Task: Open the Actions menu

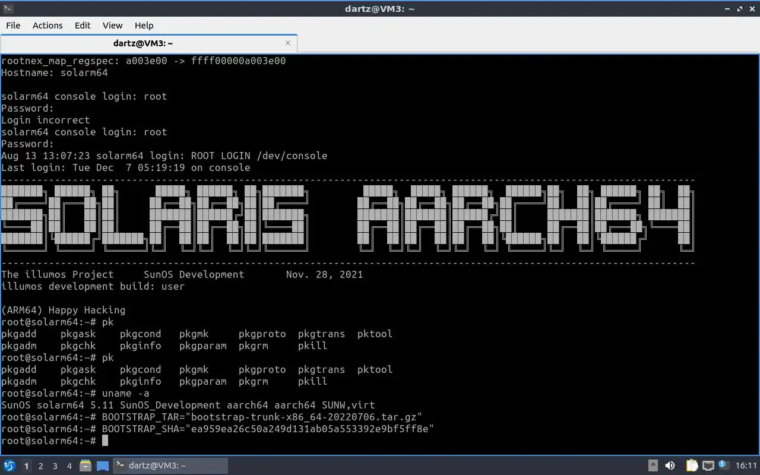Action: (x=47, y=25)
